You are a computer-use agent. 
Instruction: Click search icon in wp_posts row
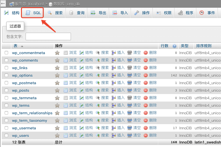click(x=98, y=90)
